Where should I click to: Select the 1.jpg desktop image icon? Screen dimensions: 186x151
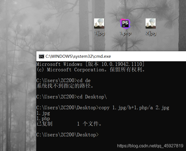point(99,23)
